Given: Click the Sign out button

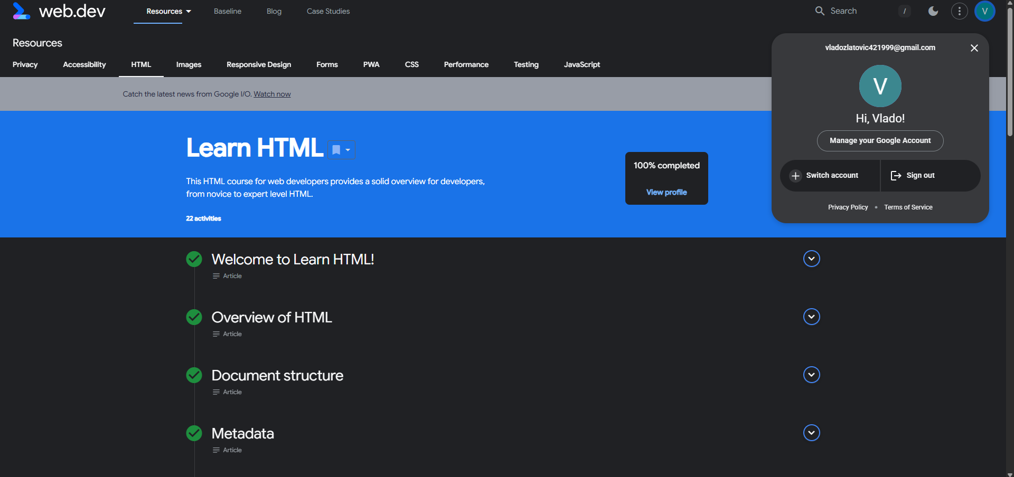Looking at the screenshot, I should (931, 176).
